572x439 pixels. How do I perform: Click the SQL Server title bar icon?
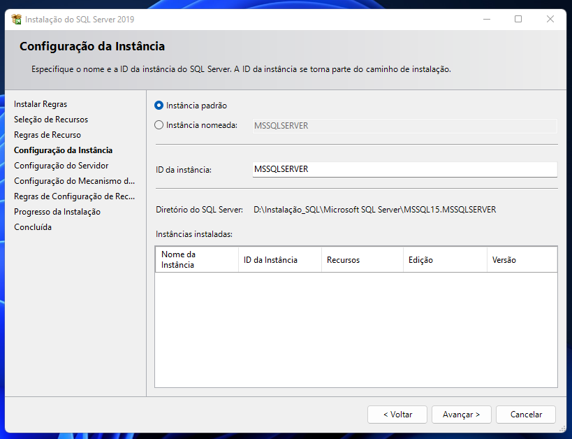pyautogui.click(x=16, y=19)
